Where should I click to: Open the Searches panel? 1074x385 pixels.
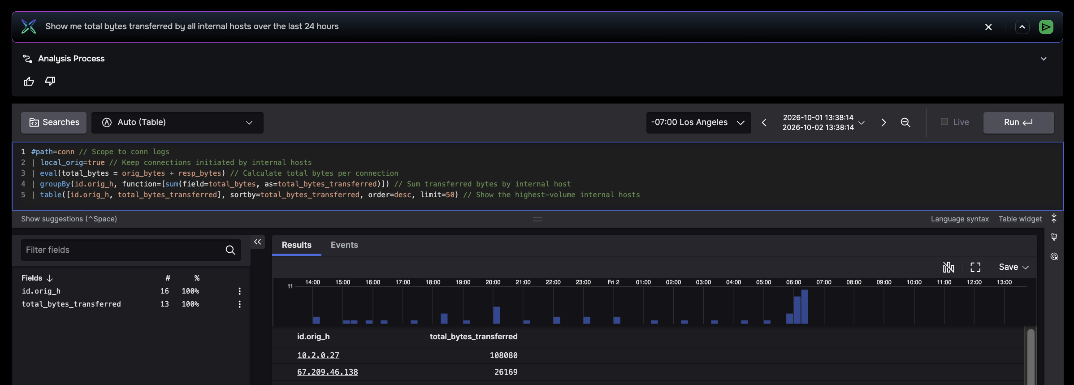tap(54, 122)
